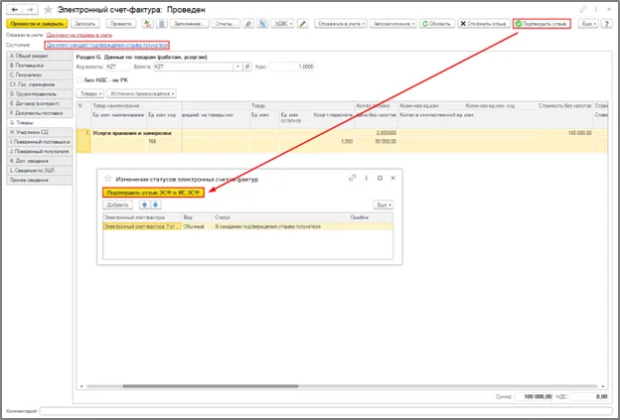Viewport: 620px width, 420px height.
Task: Open the main window's three-dot menu
Action: point(596,10)
